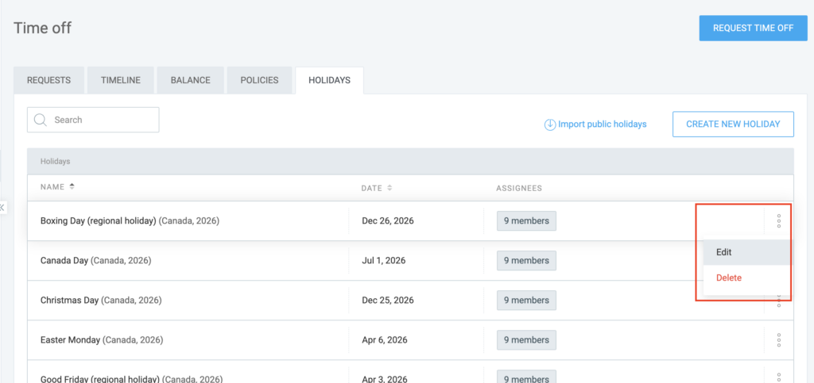Viewport: 814px width, 383px height.
Task: Switch to the Balance tab
Action: coord(191,80)
